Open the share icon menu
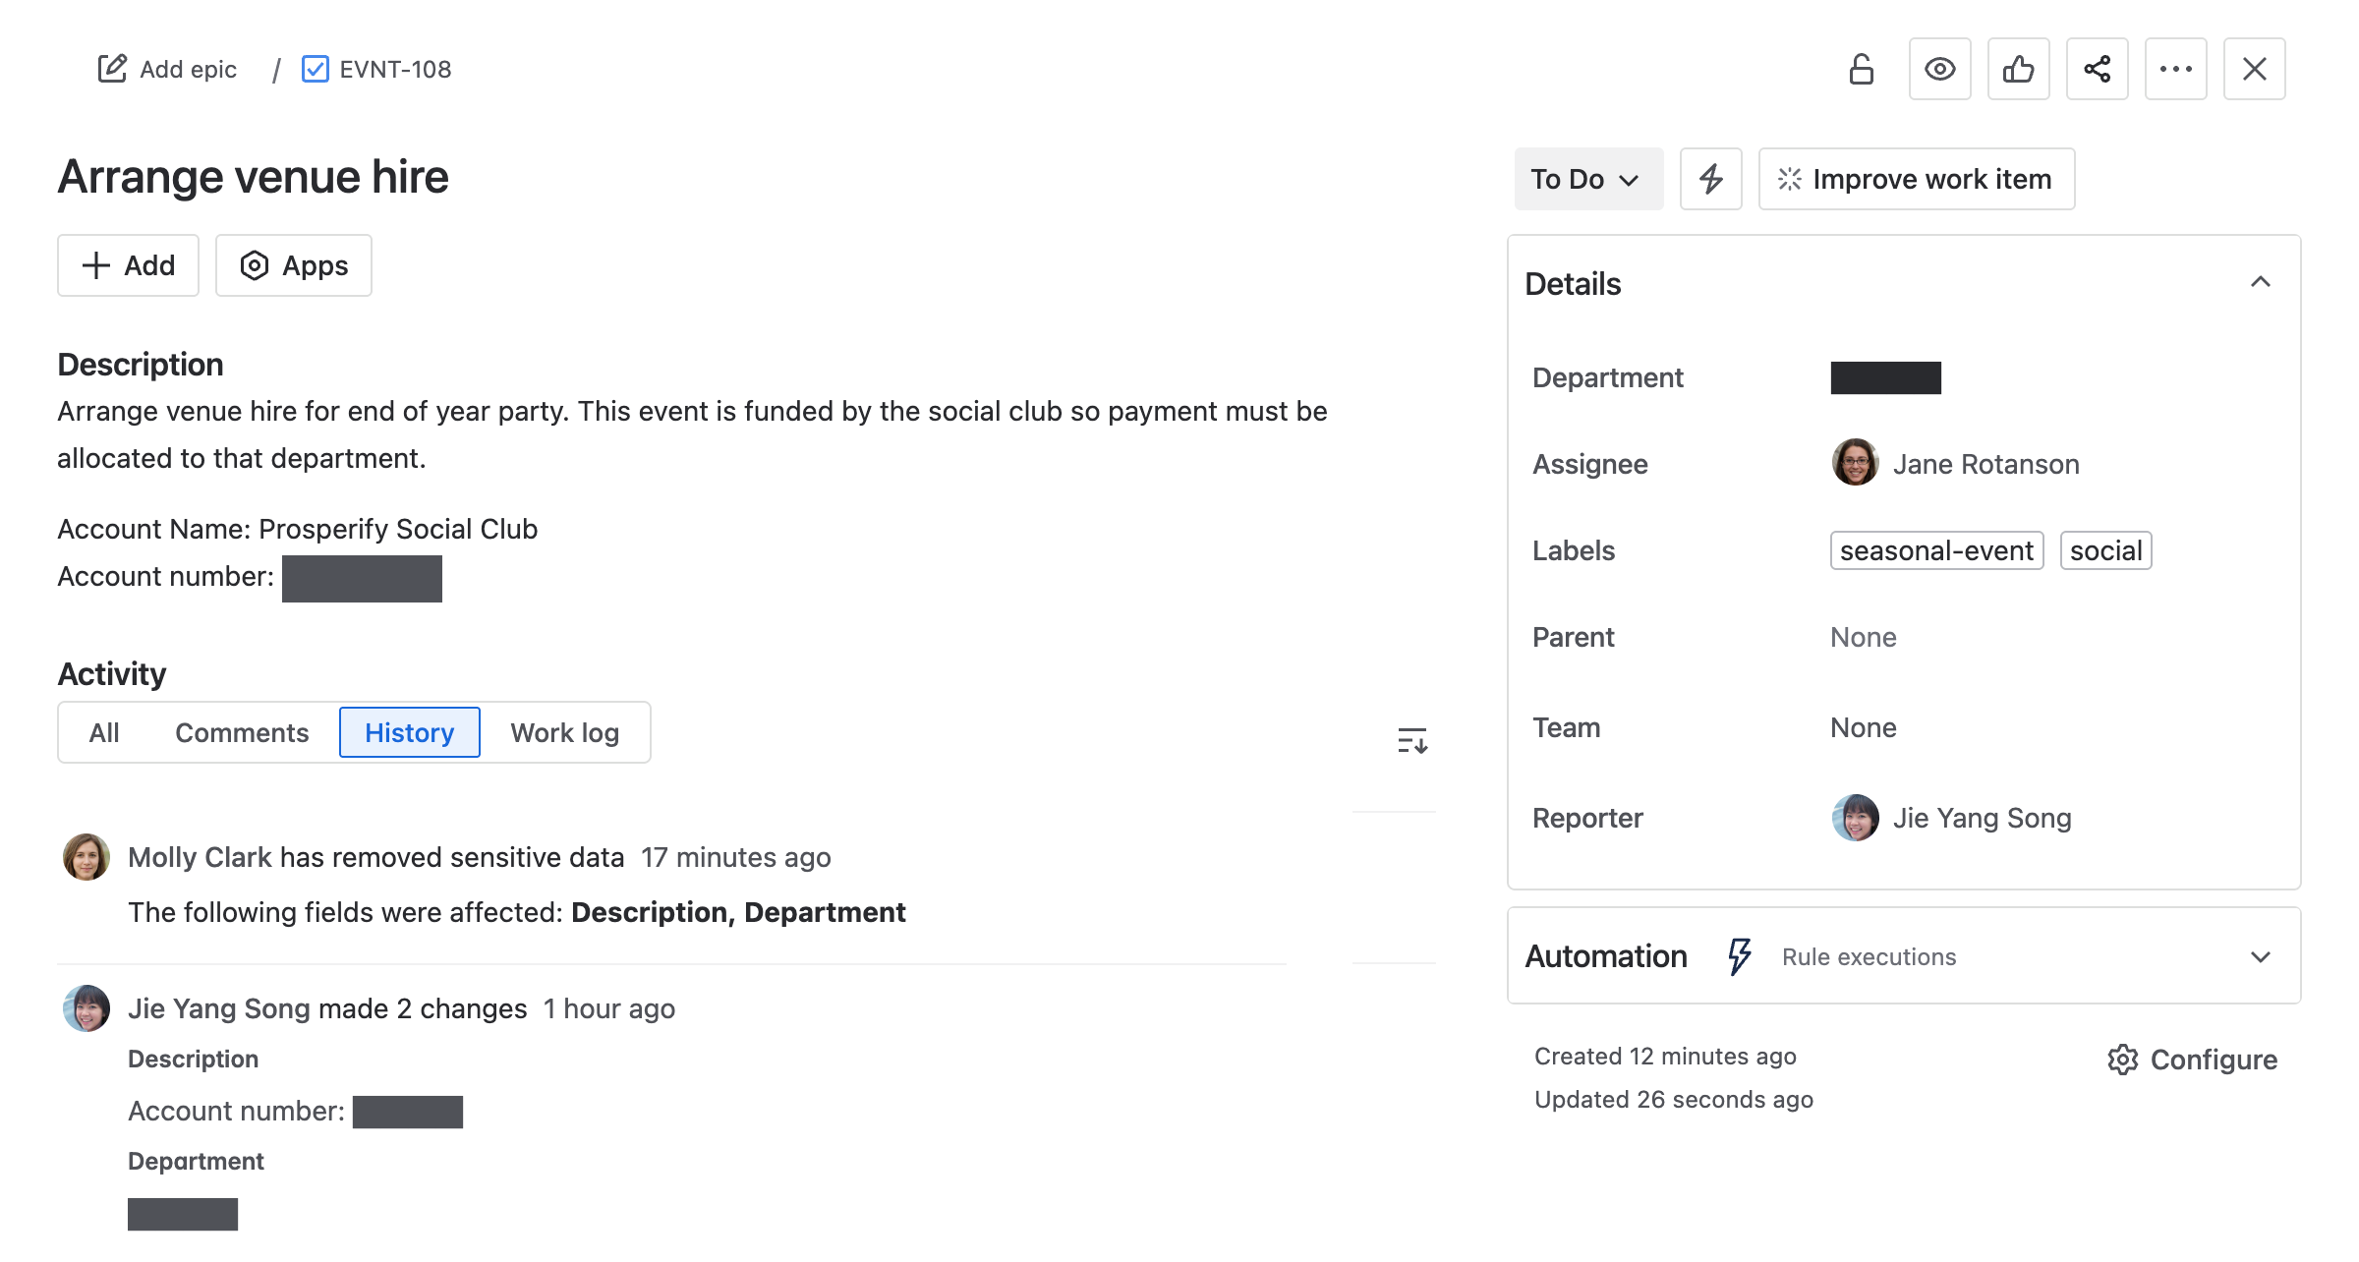The height and width of the screenshot is (1262, 2359). coord(2097,70)
